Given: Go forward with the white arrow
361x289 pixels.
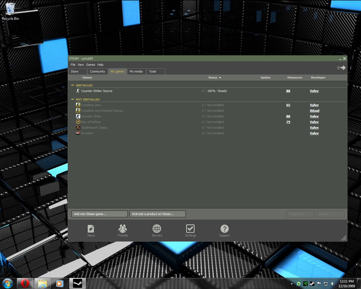Looking at the screenshot, I should (343, 68).
